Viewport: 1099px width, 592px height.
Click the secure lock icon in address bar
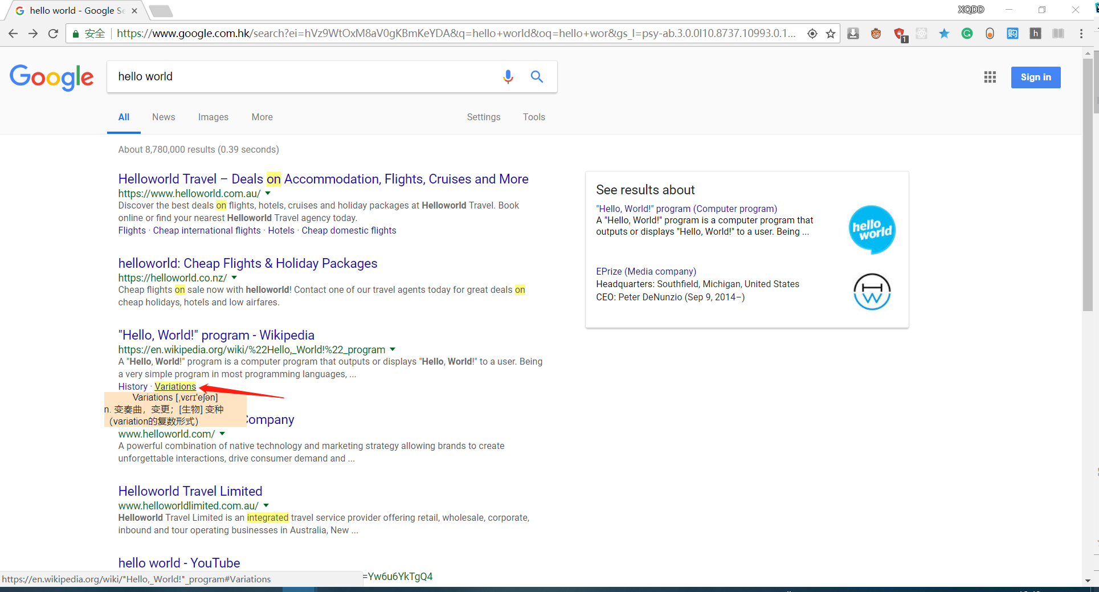click(75, 34)
